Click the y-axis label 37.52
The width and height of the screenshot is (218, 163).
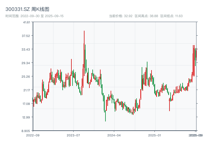coord(26,36)
